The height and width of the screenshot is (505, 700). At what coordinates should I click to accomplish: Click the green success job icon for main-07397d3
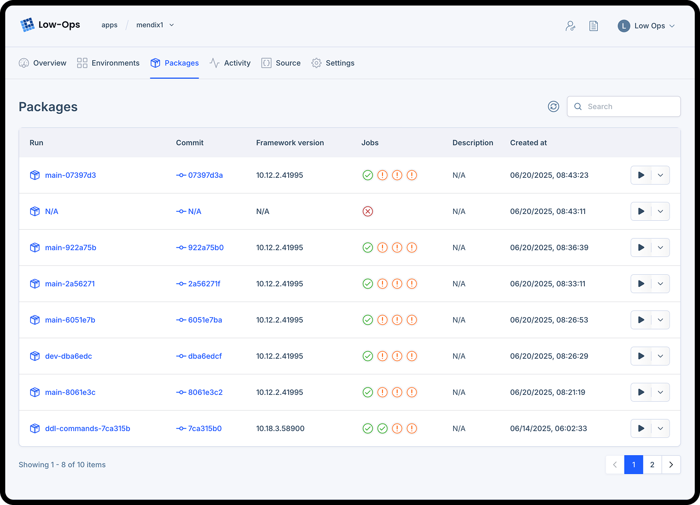368,175
